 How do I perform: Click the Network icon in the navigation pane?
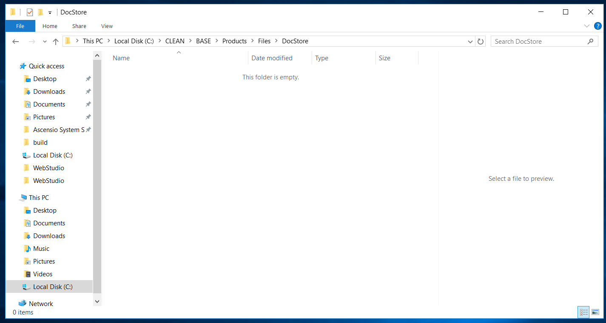23,303
